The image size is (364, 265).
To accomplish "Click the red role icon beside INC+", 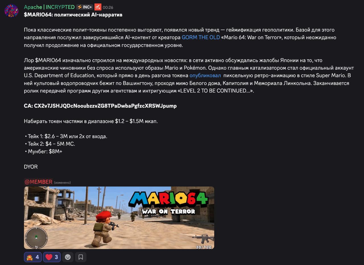I will [98, 7].
